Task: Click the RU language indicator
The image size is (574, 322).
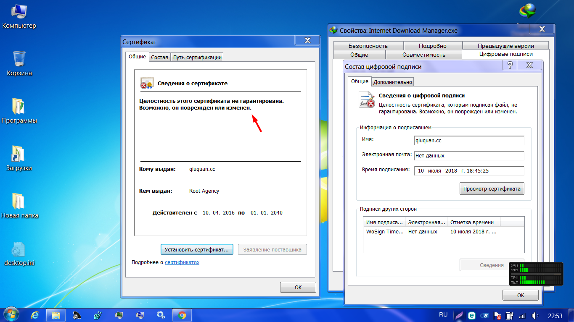Action: point(443,314)
